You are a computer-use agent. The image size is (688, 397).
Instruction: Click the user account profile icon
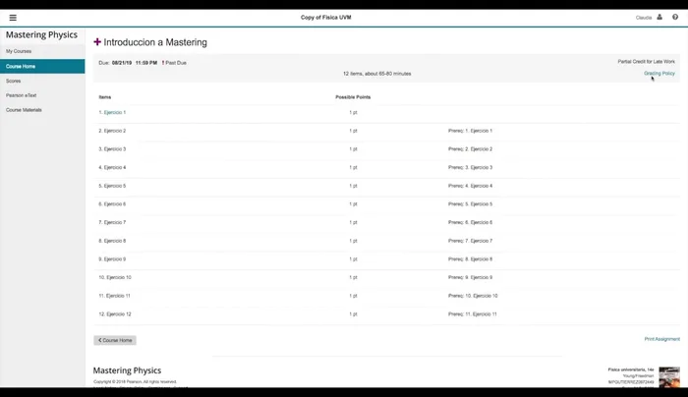point(659,17)
